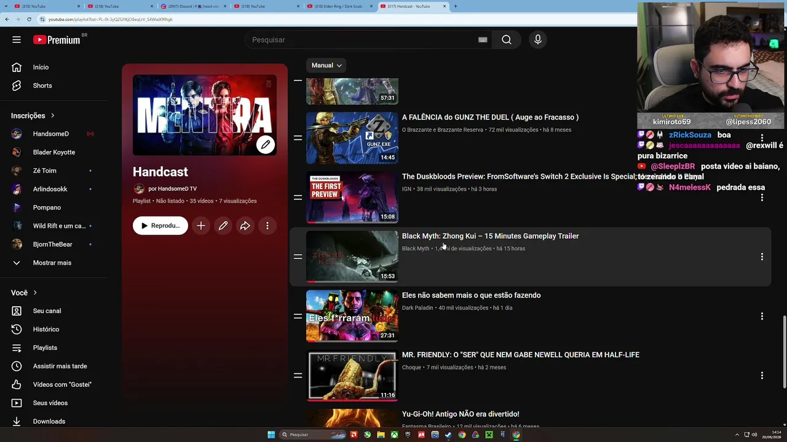Expand the Você section

[24, 293]
